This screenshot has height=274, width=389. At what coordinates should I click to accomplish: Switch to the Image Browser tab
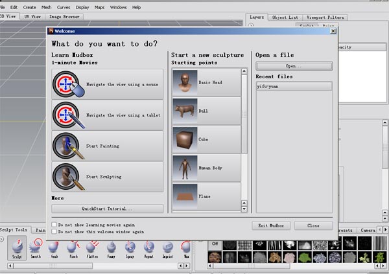point(64,17)
